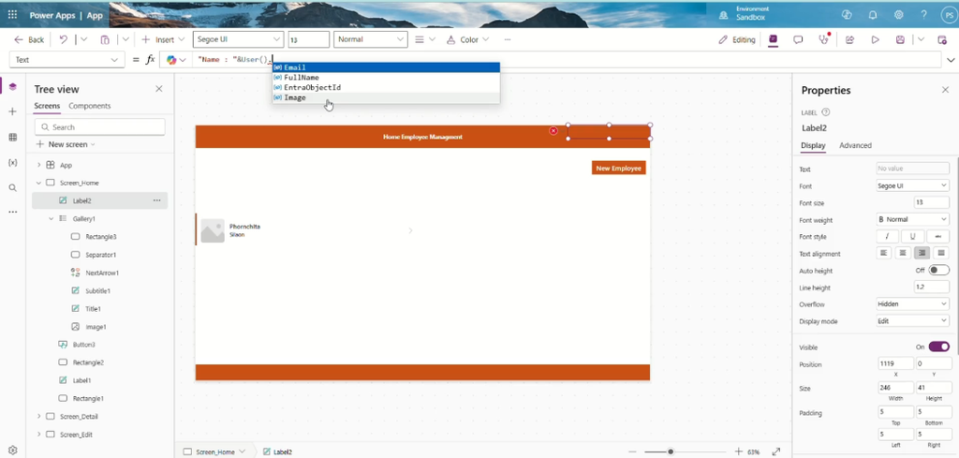Set text alignment to center

click(x=903, y=253)
